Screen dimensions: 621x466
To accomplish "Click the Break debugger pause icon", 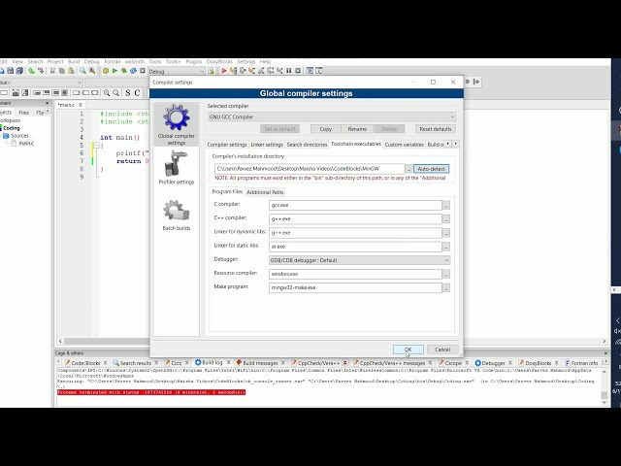I will [x=289, y=71].
